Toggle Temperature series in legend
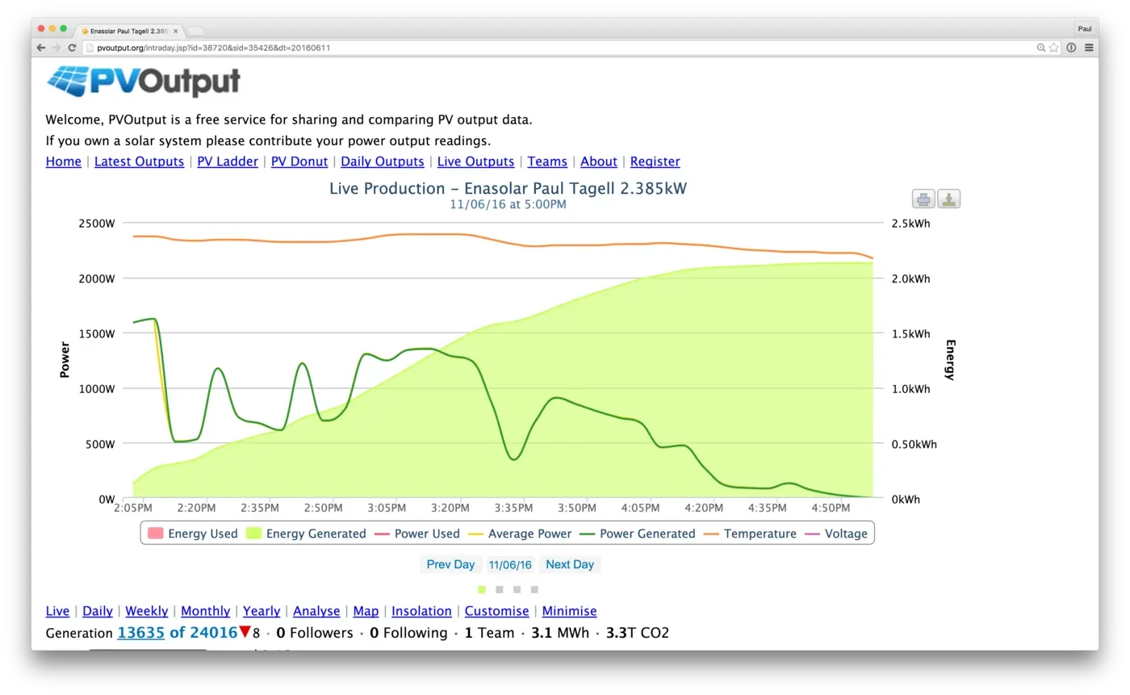Screen dimensions: 1130x695 click(x=750, y=534)
